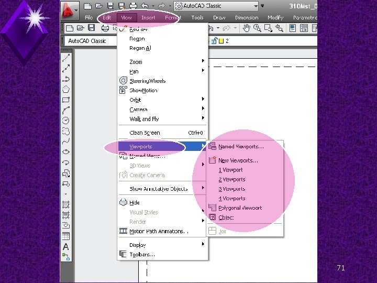Choose Regen All from the View menu
Viewport: 377px width, 283px height.
[162, 48]
